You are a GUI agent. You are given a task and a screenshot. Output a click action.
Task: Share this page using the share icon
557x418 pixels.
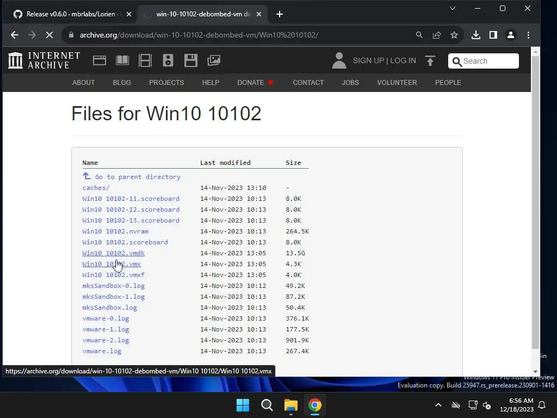437,35
